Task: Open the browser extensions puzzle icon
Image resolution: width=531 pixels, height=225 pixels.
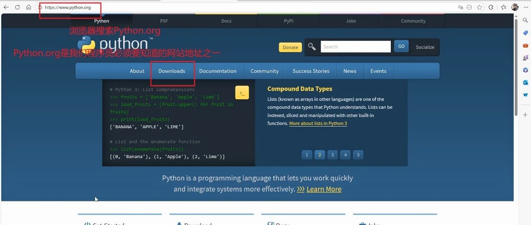Action: click(491, 7)
